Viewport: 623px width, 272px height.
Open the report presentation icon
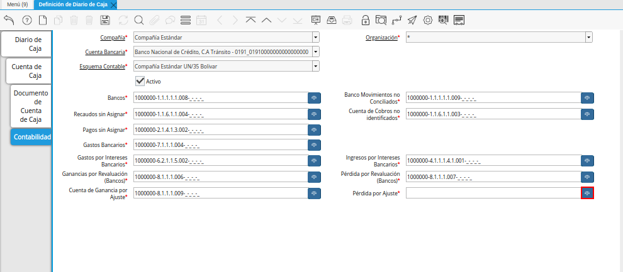pos(316,20)
